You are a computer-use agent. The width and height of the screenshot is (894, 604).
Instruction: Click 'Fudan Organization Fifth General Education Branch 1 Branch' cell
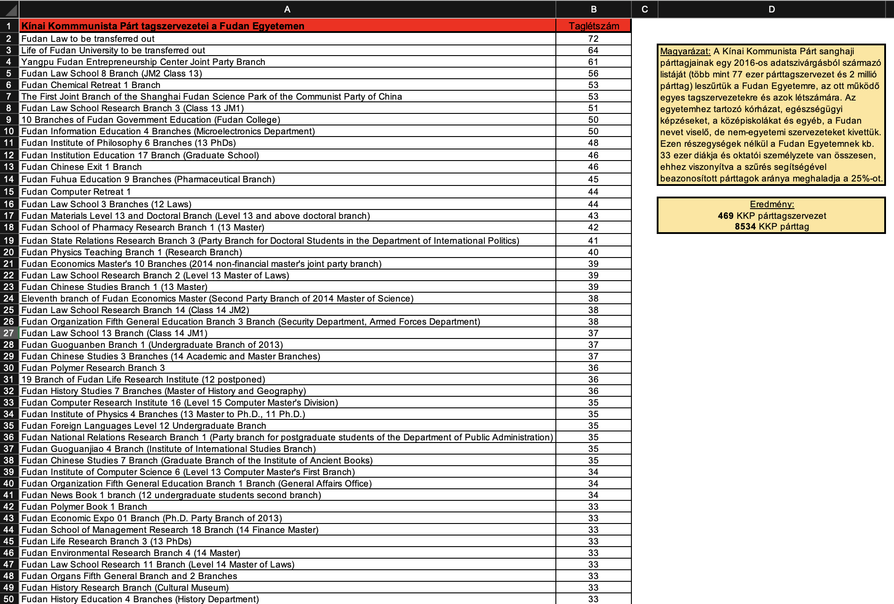click(287, 483)
